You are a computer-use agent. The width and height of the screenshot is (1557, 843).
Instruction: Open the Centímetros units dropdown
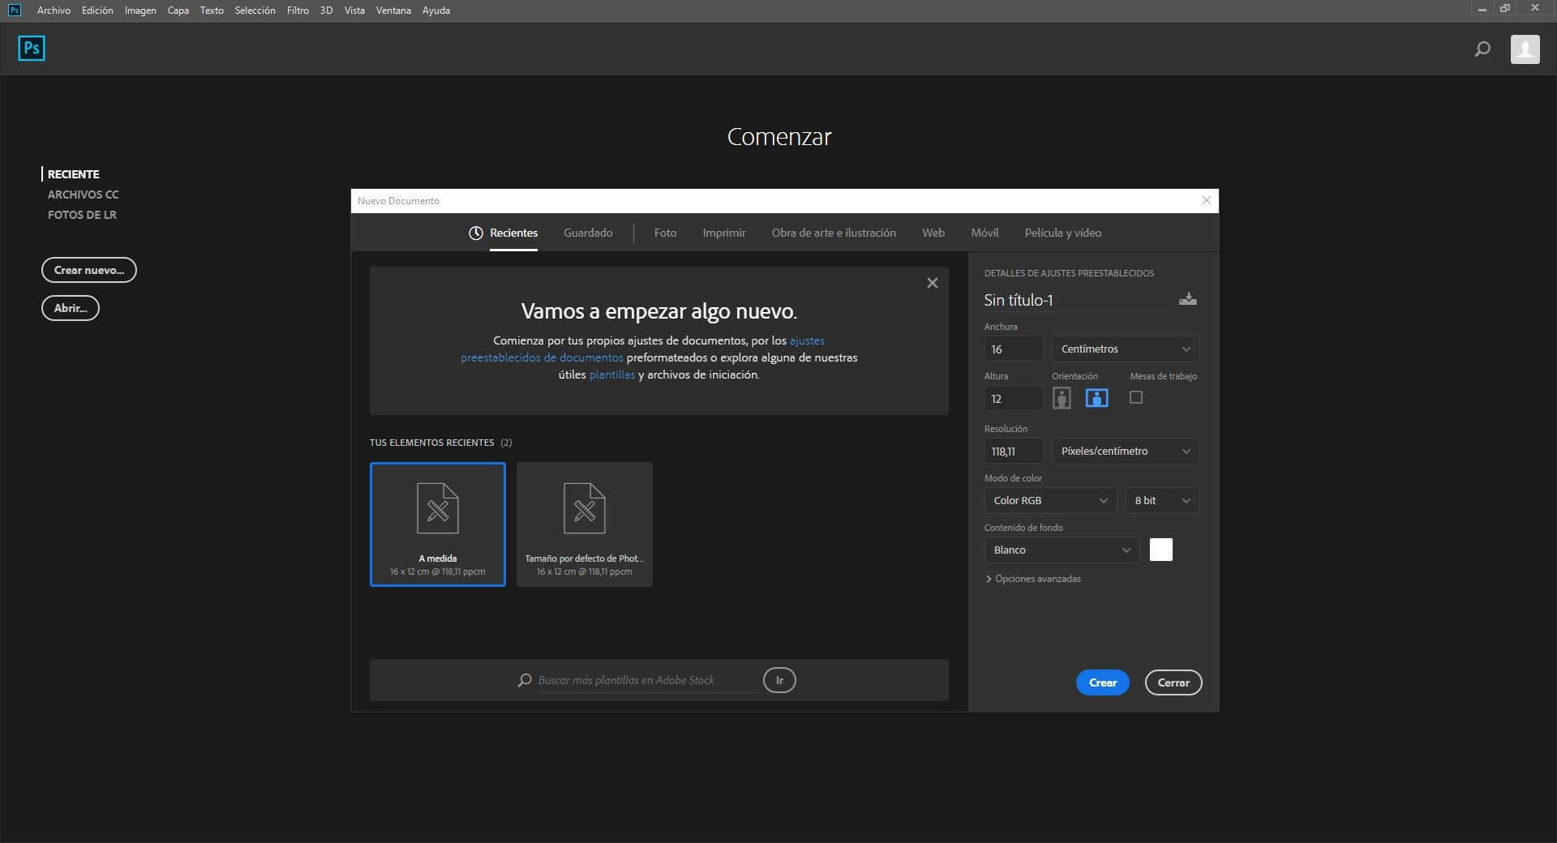1126,349
